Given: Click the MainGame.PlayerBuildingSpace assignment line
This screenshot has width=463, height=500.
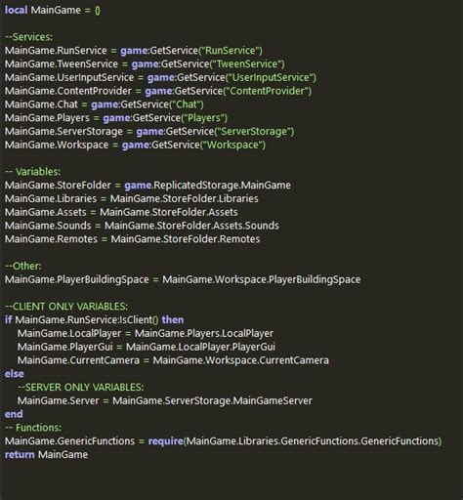Looking at the screenshot, I should pyautogui.click(x=183, y=279).
